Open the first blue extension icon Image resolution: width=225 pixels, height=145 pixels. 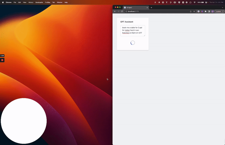click(199, 11)
